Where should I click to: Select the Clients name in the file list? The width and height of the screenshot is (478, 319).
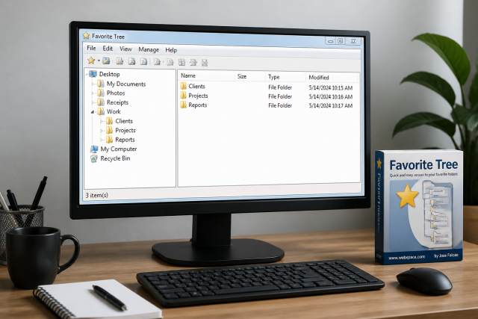196,87
